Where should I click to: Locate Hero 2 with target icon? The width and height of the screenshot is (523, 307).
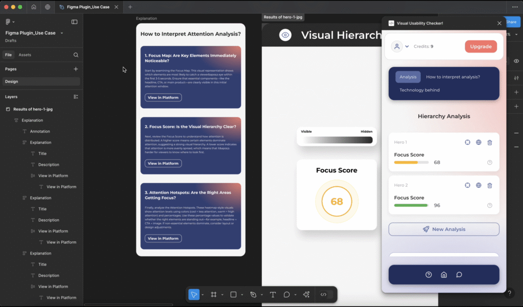pyautogui.click(x=467, y=185)
